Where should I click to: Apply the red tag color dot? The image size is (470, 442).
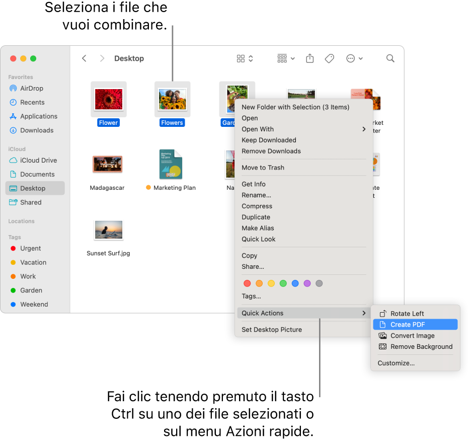tap(247, 283)
